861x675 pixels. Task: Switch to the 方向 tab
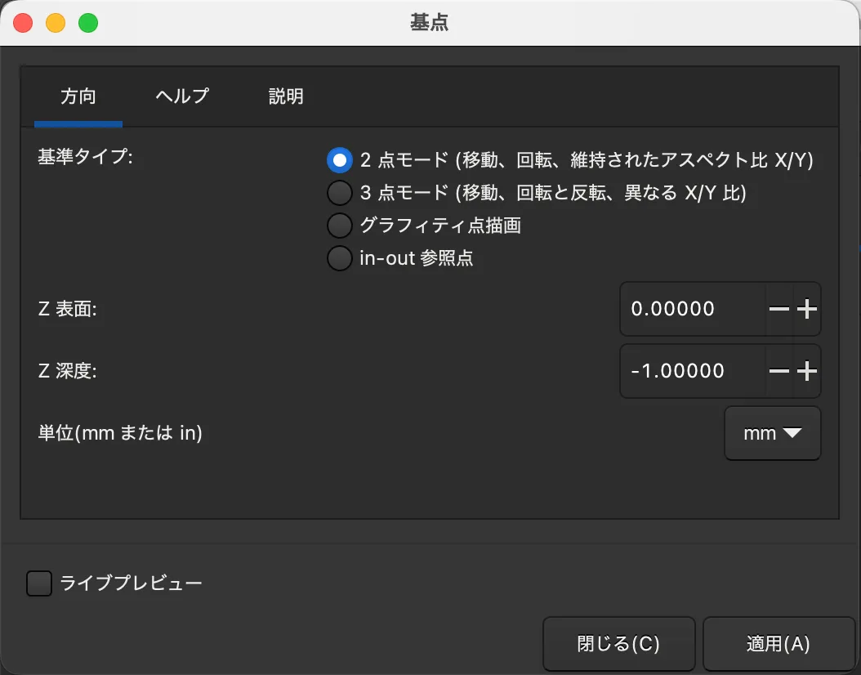point(78,96)
